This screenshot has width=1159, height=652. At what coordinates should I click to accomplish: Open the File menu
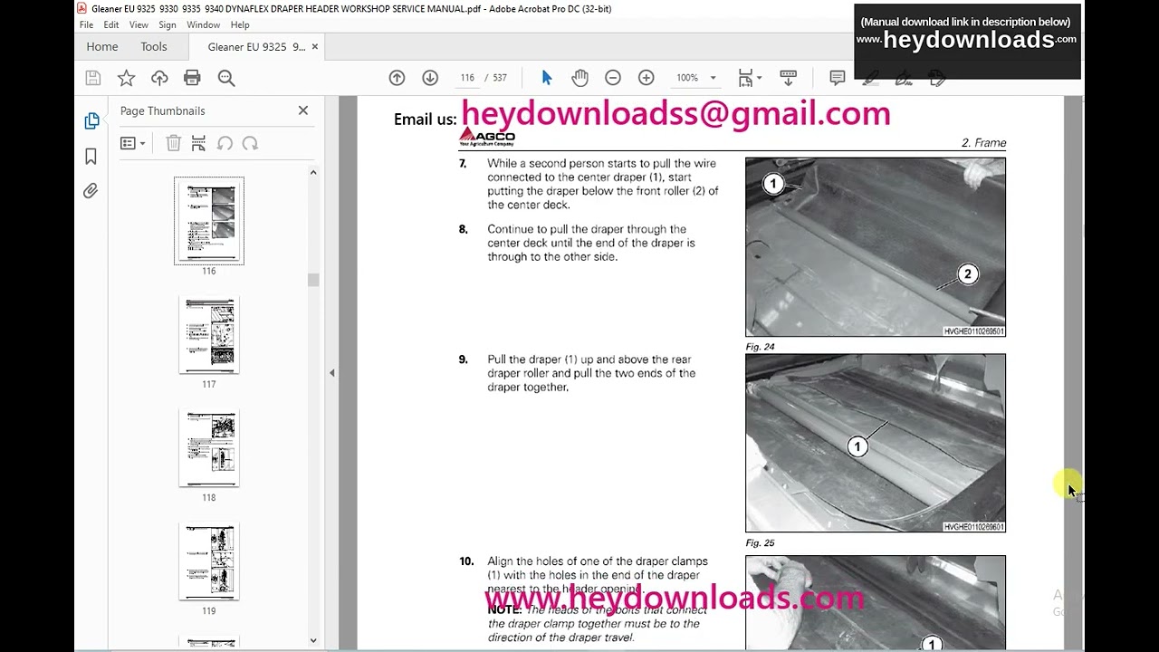pos(86,25)
